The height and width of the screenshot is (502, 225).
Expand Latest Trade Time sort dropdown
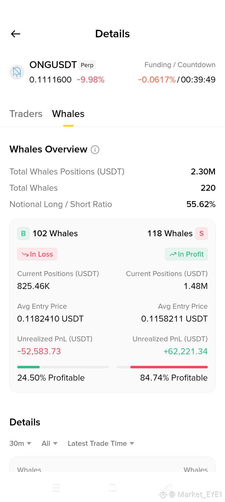[x=101, y=443]
